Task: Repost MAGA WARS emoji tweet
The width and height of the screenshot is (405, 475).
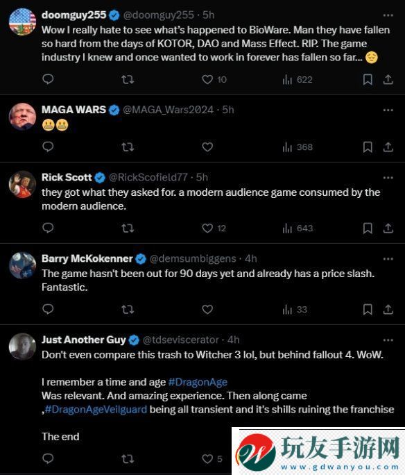Action: click(x=128, y=147)
